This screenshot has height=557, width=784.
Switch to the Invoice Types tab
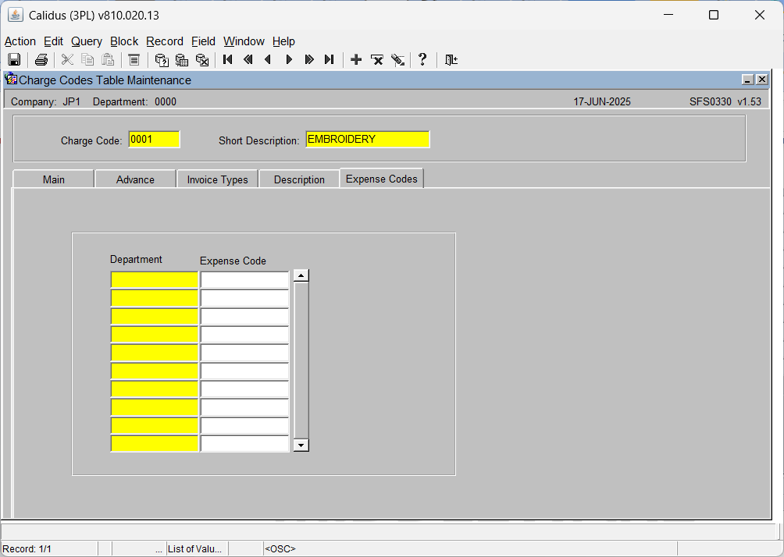click(218, 179)
